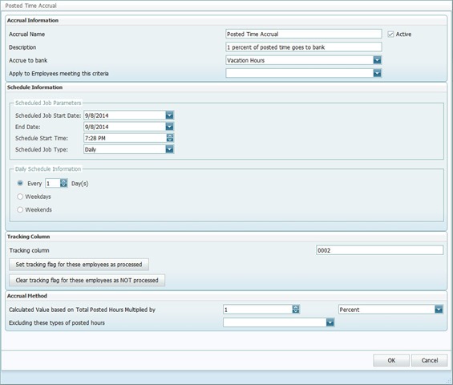Screen dimensions: 453x385
Task: Set tracking flag for employees as processed
Action: click(x=79, y=265)
